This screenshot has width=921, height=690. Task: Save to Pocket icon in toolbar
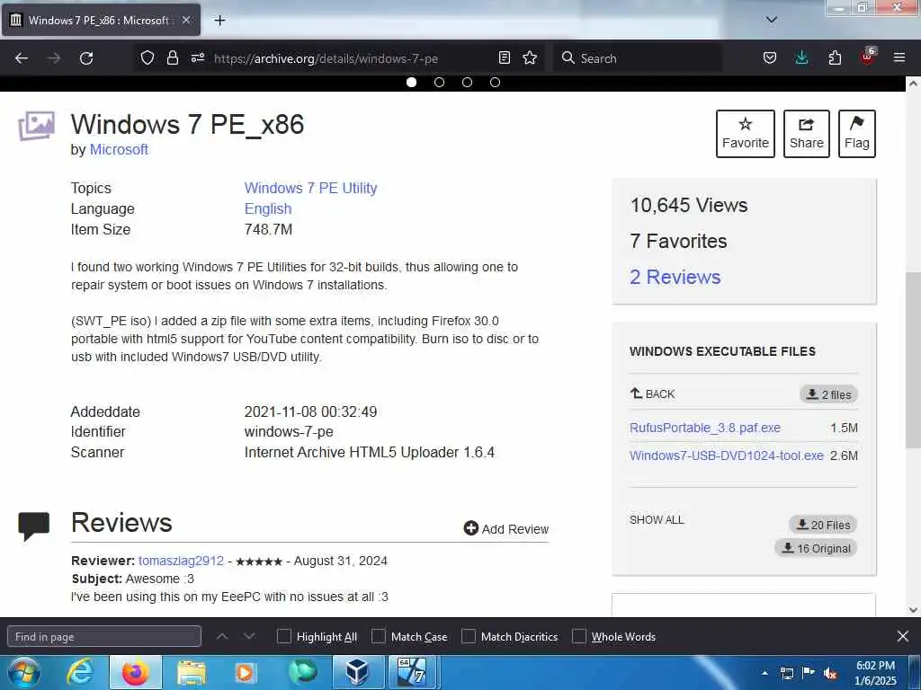click(x=770, y=57)
